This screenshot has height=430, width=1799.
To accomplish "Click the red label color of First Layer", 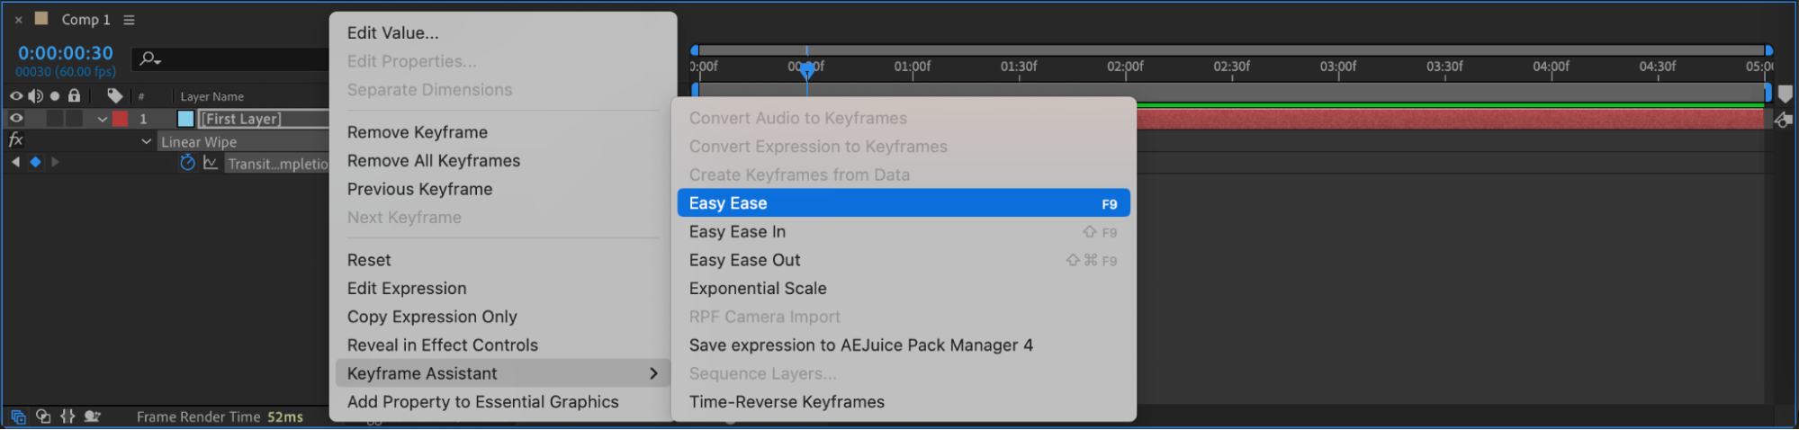I will [x=120, y=119].
